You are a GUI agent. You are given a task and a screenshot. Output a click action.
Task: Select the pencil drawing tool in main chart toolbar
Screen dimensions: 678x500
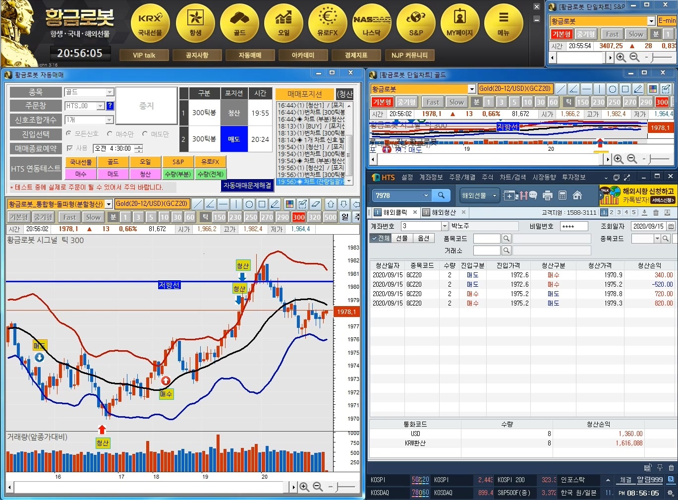tap(275, 204)
